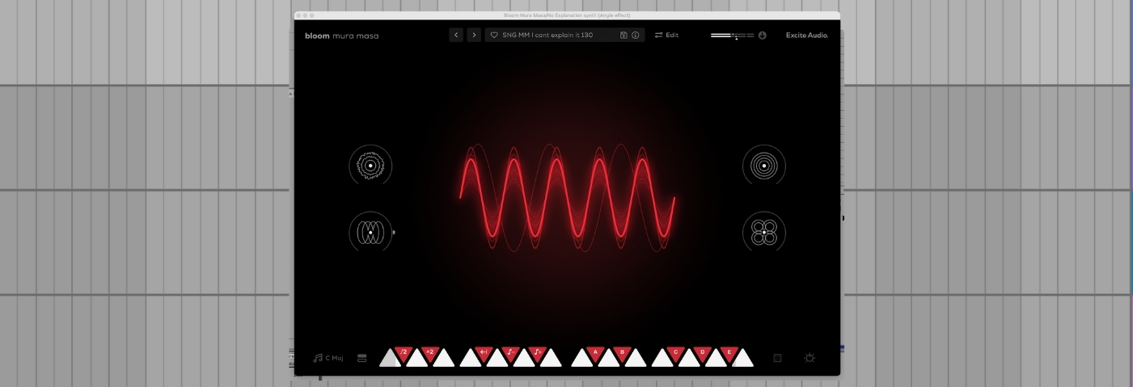Click the jagged circle macro knob
Viewport: 1133px width, 387px height.
tap(370, 166)
